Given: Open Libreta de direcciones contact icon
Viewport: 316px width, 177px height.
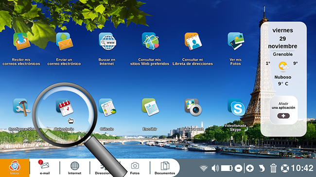Looking at the screenshot, I should click(193, 41).
